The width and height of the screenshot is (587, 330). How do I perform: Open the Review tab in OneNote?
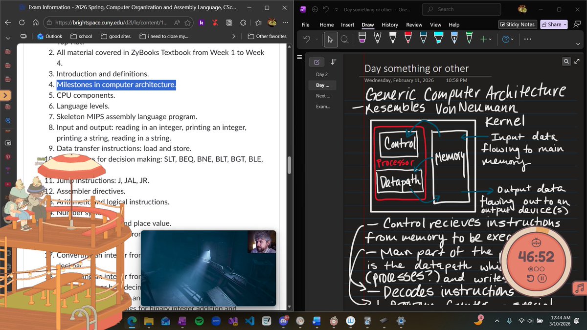click(x=414, y=24)
